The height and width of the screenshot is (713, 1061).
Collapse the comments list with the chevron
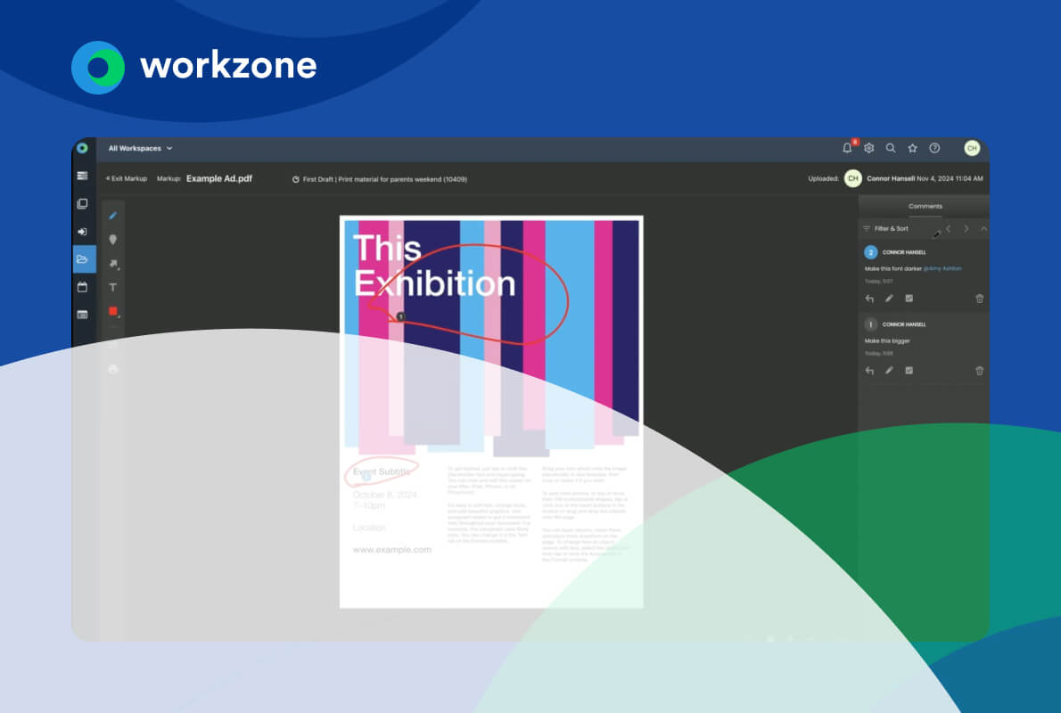pyautogui.click(x=983, y=228)
